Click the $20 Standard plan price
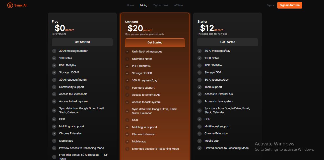Screen dimensions: 324x160 135,28
